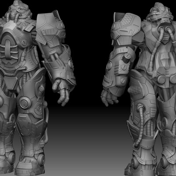Select the twin hose connectors on upper back
The image size is (176, 176).
click(x=165, y=28)
